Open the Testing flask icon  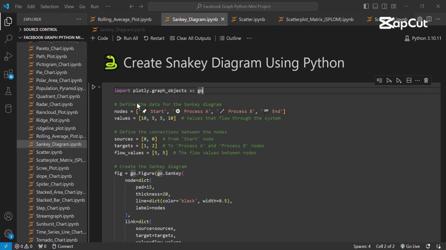pos(8,91)
